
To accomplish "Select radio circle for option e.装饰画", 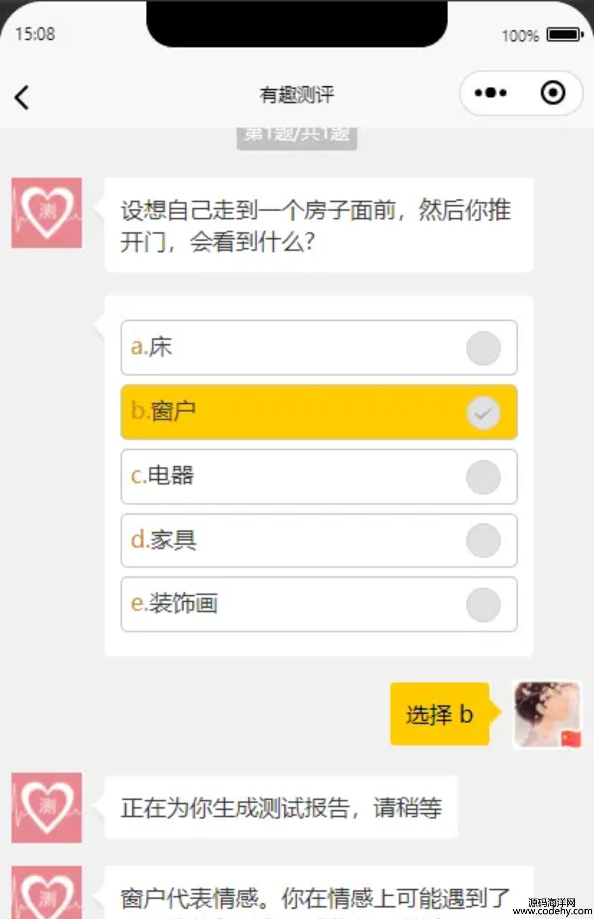I will click(x=483, y=605).
